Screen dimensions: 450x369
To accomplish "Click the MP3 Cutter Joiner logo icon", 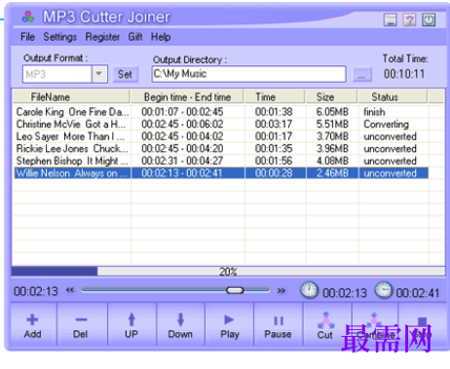I will (28, 17).
